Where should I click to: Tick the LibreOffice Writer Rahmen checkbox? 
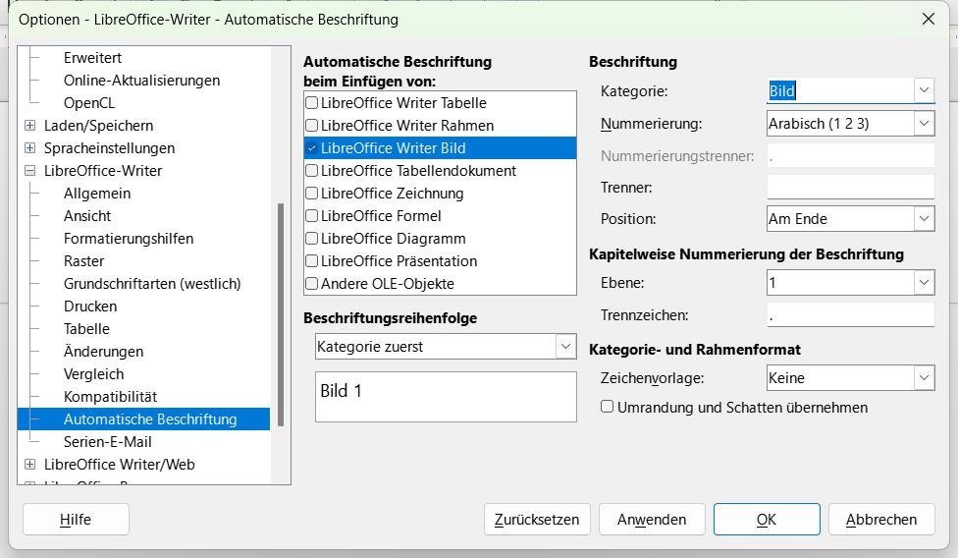(311, 126)
